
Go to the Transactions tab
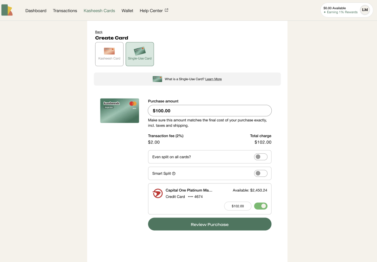[x=65, y=11]
